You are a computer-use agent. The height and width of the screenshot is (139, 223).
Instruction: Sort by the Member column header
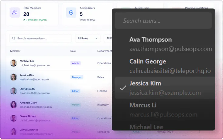[x=15, y=51]
